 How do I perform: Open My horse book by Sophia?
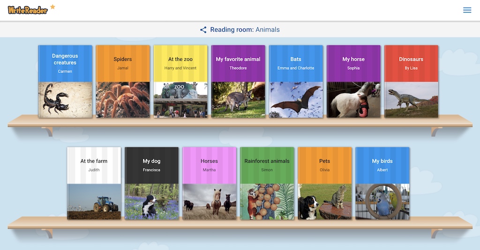(x=353, y=81)
